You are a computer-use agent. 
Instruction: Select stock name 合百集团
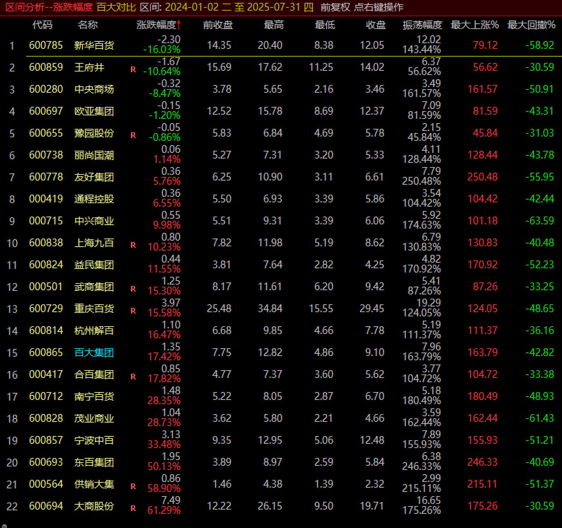point(94,374)
